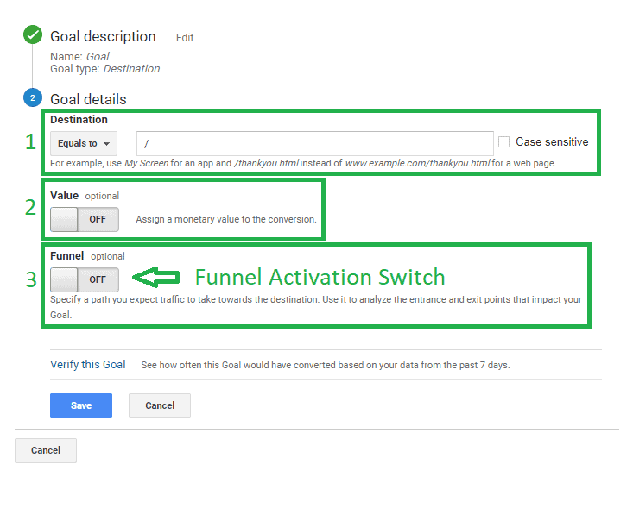Click the 'Specify a path you expect' description
This screenshot has width=633, height=508.
[316, 307]
